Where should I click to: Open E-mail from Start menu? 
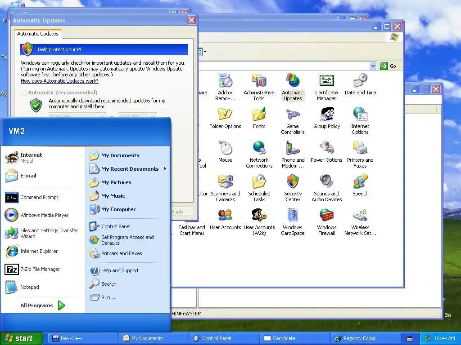click(43, 176)
